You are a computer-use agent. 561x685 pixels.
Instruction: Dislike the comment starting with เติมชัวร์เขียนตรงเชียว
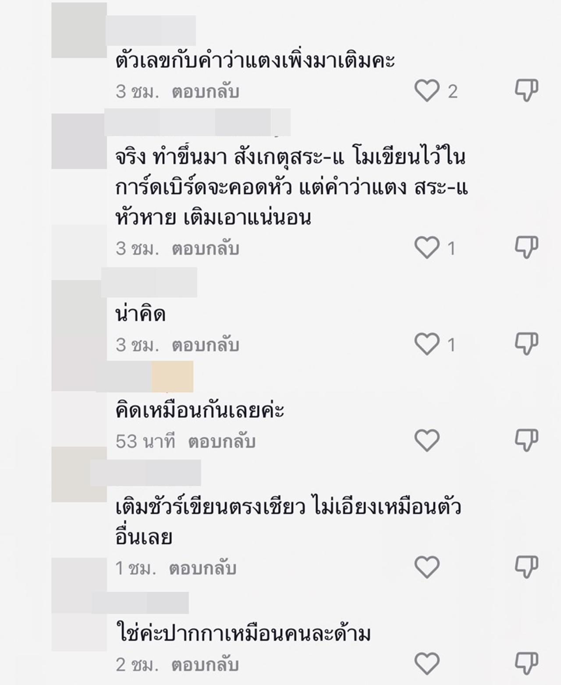point(526,567)
